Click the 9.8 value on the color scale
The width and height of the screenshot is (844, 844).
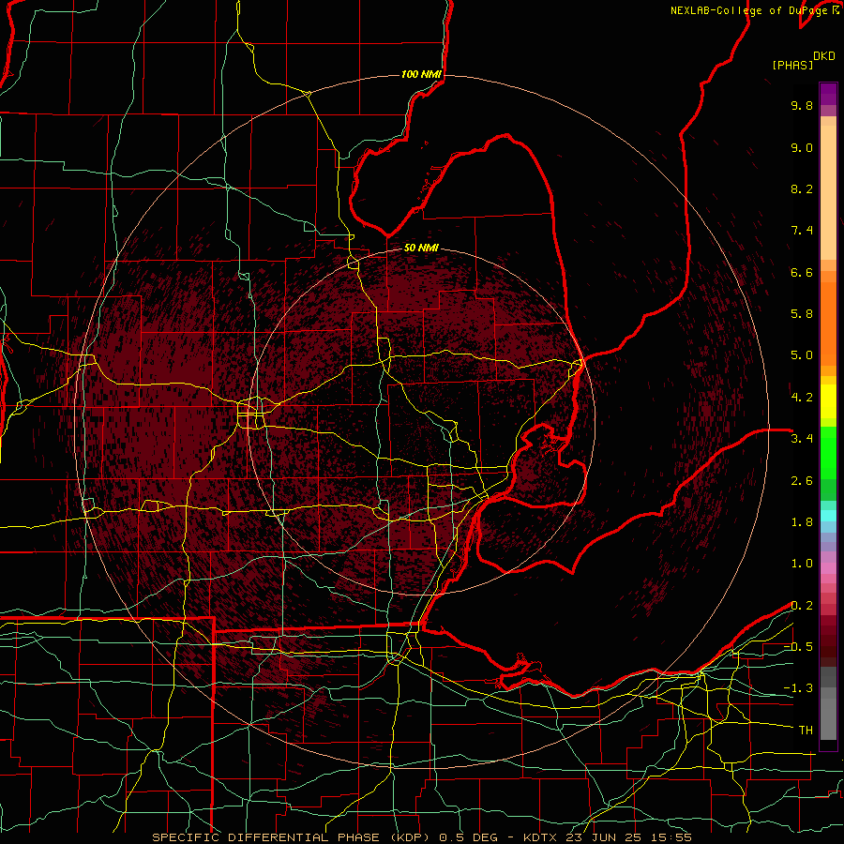(802, 105)
